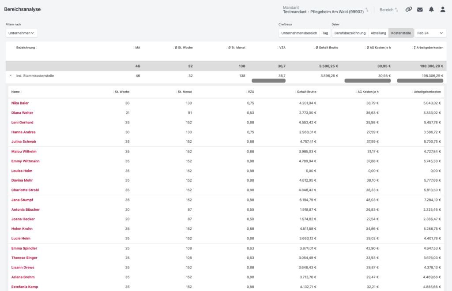Click the AG Kosten bar under 30,95 €

pyautogui.click(x=368, y=81)
